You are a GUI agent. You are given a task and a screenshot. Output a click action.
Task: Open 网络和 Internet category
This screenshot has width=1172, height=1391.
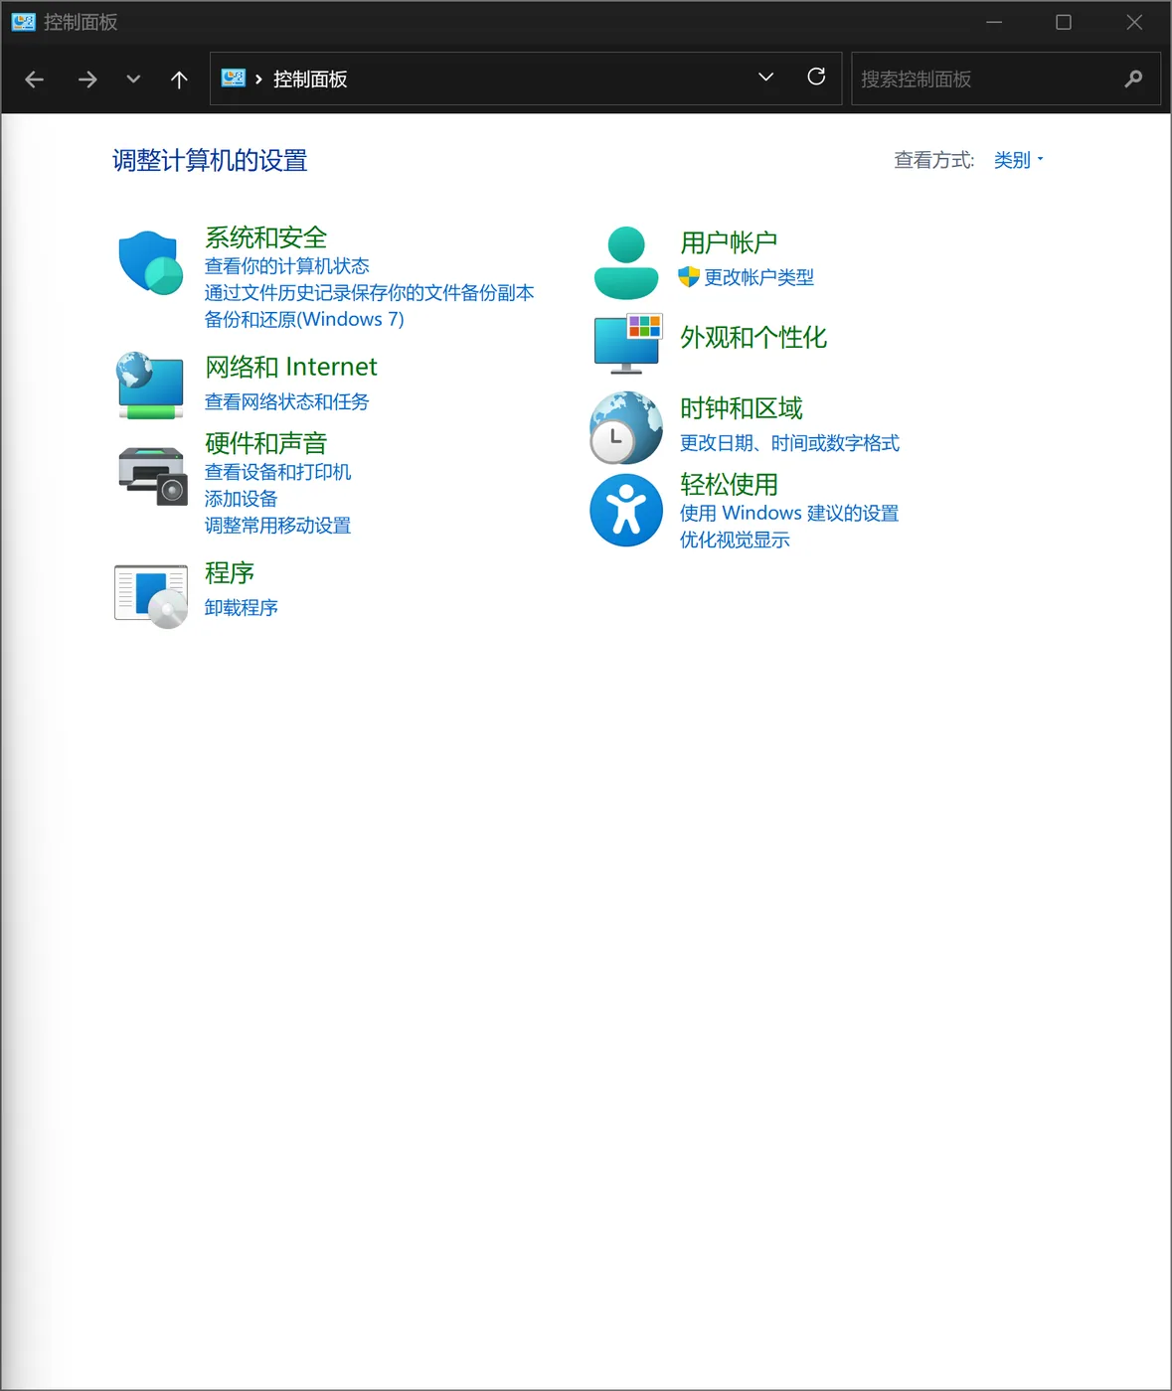(291, 367)
